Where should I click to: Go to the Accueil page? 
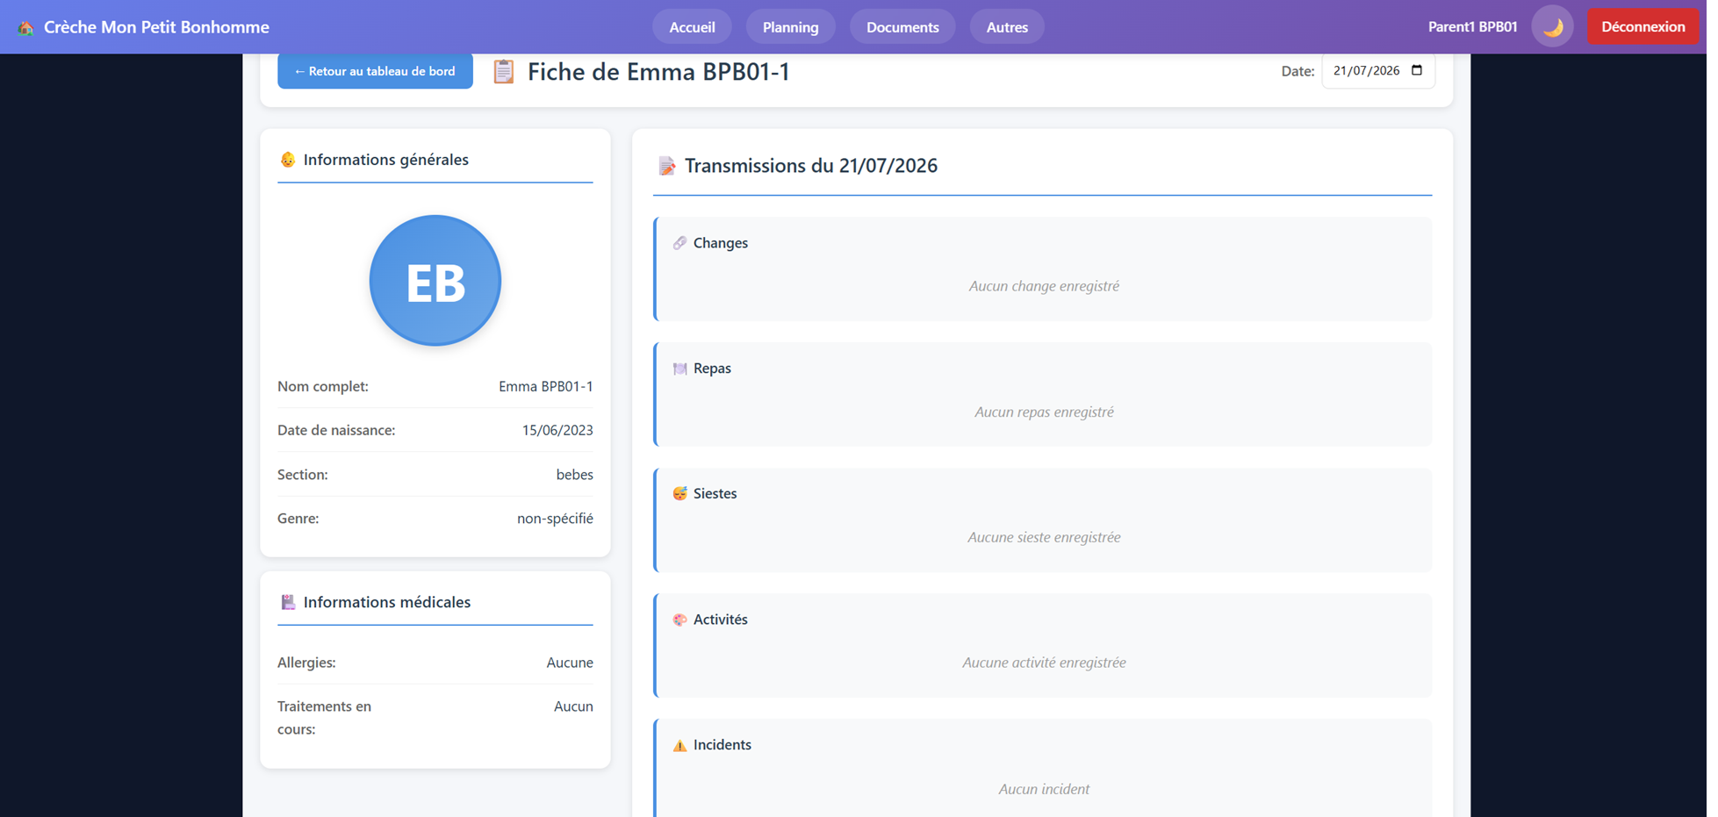click(x=692, y=27)
